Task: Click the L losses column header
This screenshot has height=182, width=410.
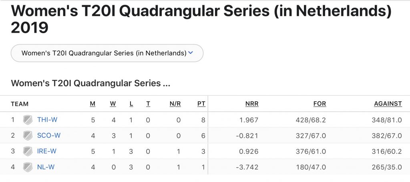Action: 131,104
